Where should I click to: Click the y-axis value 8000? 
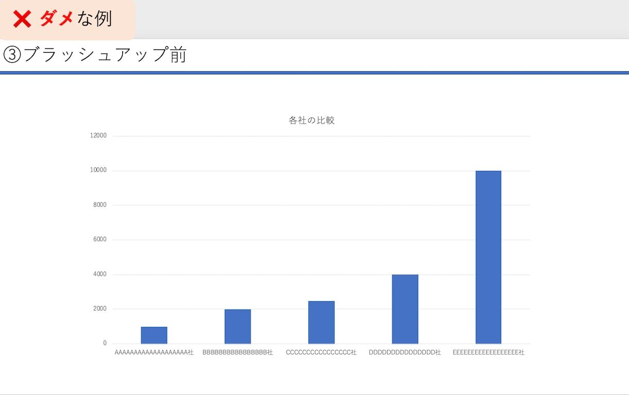tap(100, 205)
